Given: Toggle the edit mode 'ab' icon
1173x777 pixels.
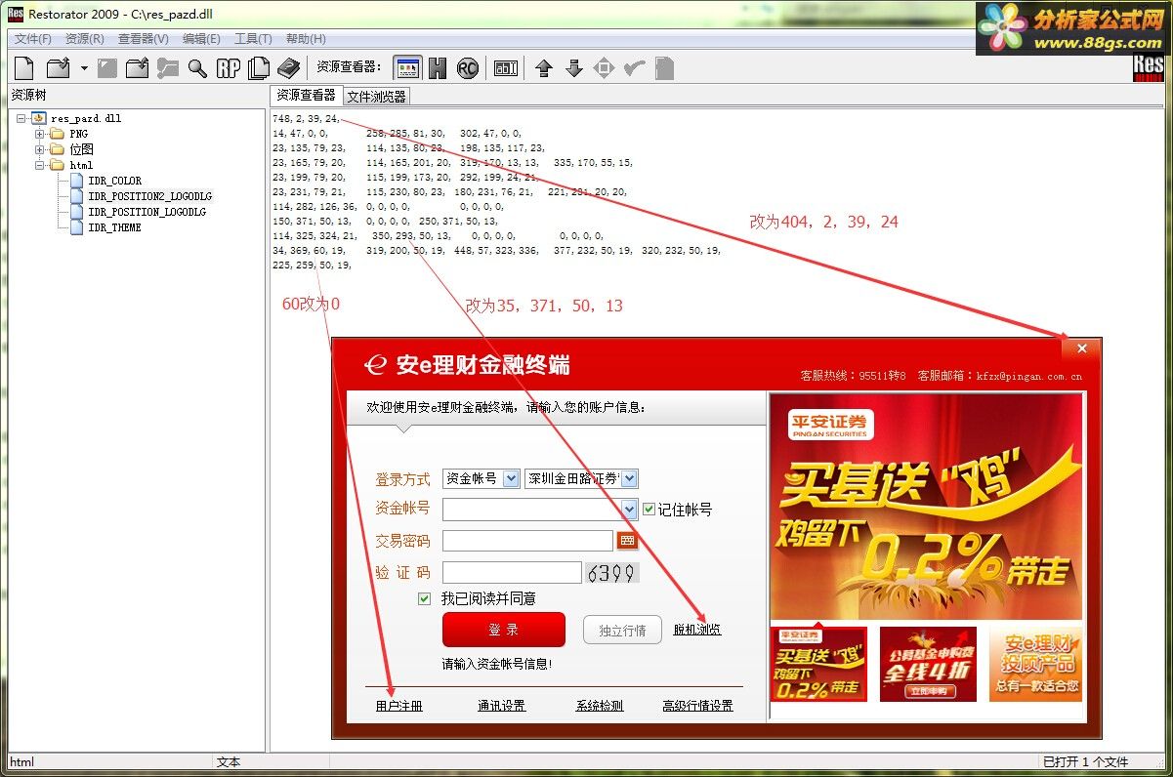Looking at the screenshot, I should [x=506, y=68].
